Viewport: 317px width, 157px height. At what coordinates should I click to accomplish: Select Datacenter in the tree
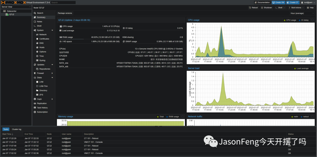11,11
